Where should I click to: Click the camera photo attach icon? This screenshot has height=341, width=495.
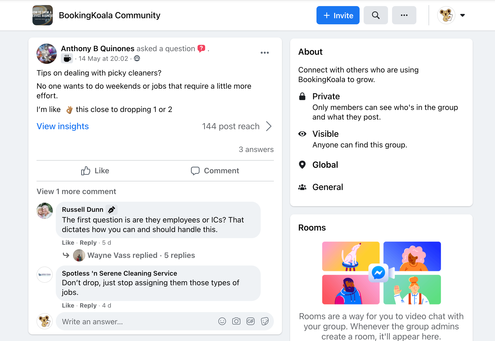(x=236, y=321)
